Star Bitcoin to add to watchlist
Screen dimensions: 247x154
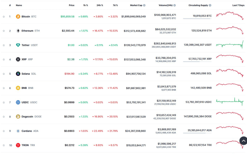4,17
